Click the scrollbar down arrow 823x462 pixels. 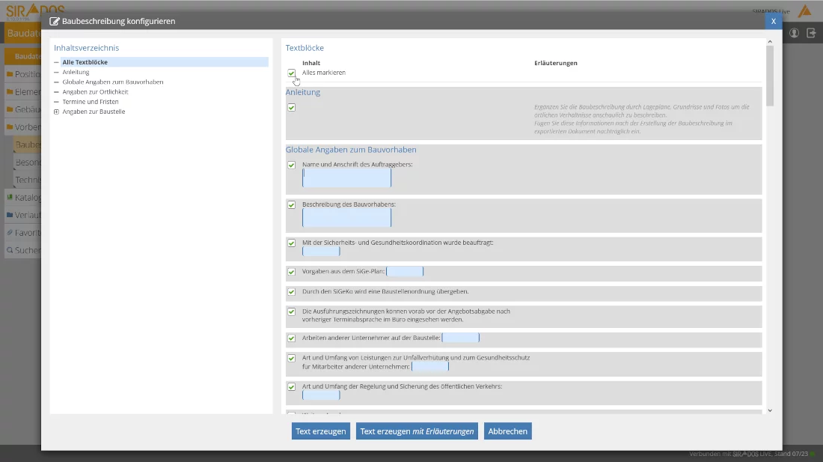coord(770,410)
